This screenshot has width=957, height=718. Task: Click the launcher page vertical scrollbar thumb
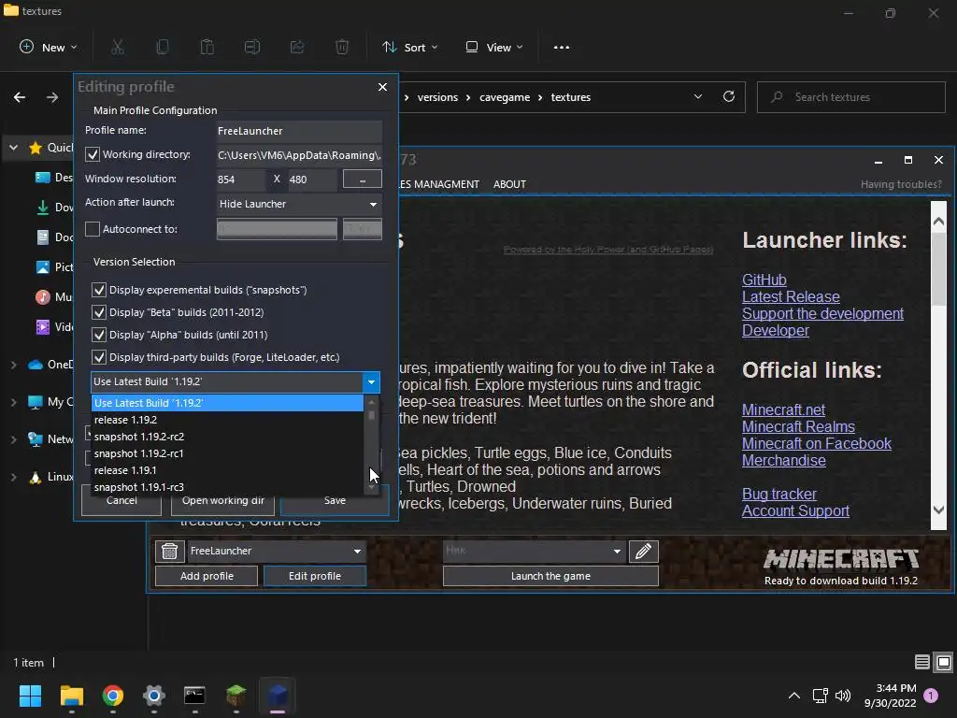pyautogui.click(x=938, y=268)
